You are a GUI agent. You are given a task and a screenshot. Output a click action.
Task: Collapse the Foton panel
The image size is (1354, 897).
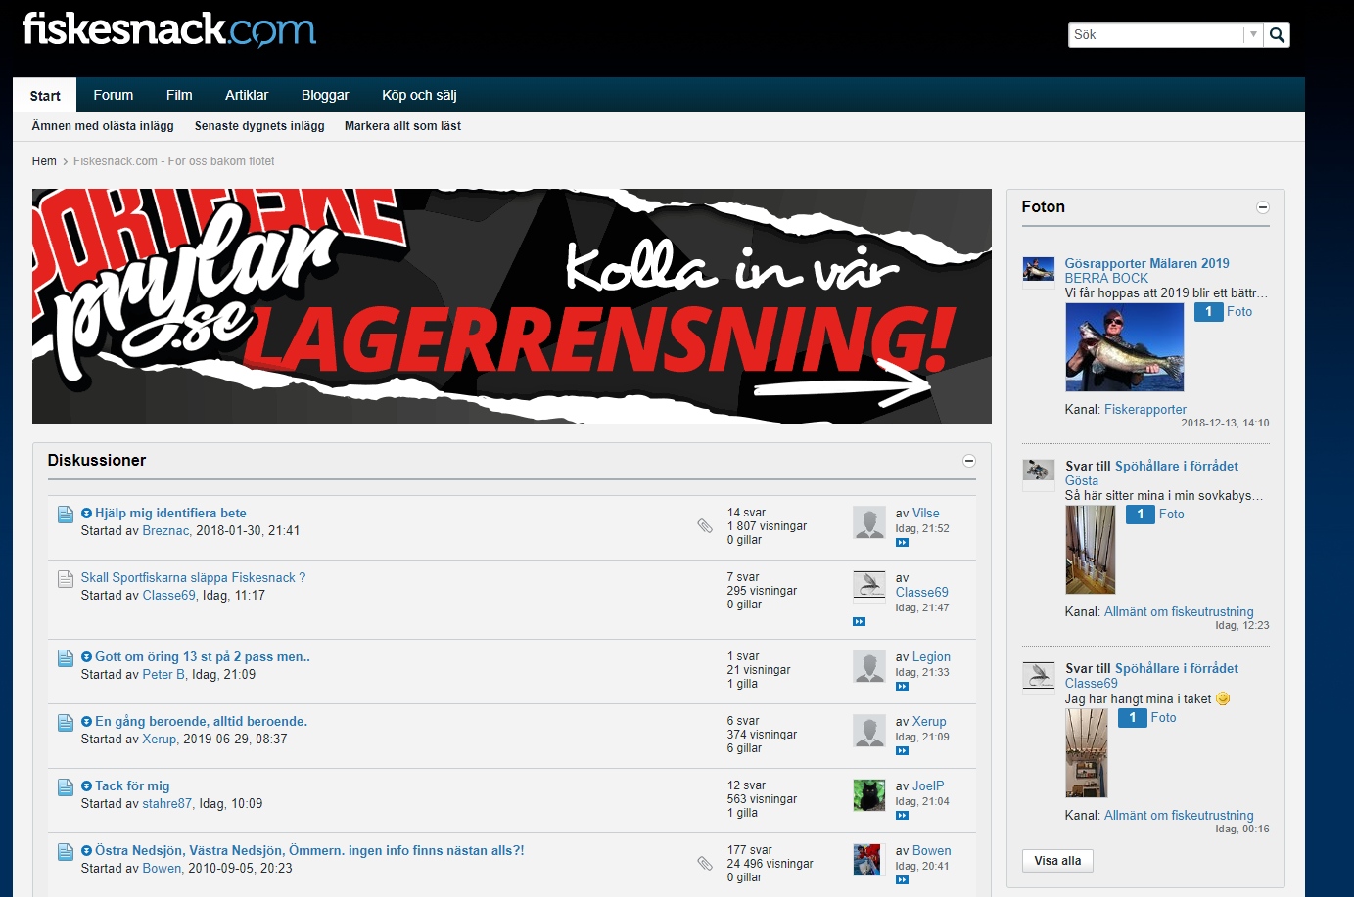point(1263,207)
